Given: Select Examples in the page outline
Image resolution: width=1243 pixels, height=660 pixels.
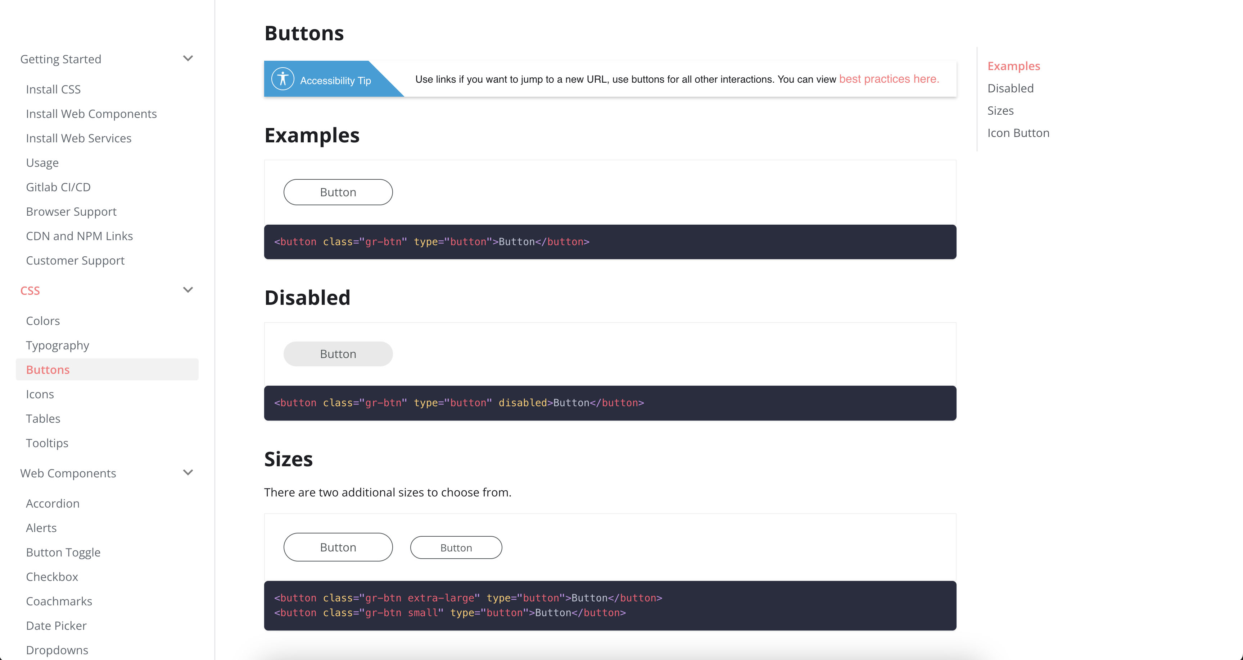Looking at the screenshot, I should (1013, 66).
